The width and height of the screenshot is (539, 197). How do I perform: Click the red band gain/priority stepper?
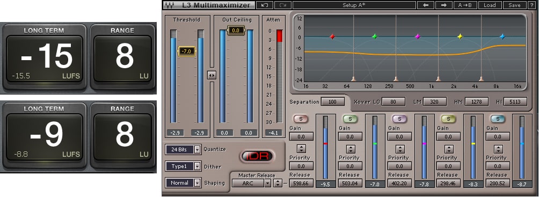tap(302, 149)
